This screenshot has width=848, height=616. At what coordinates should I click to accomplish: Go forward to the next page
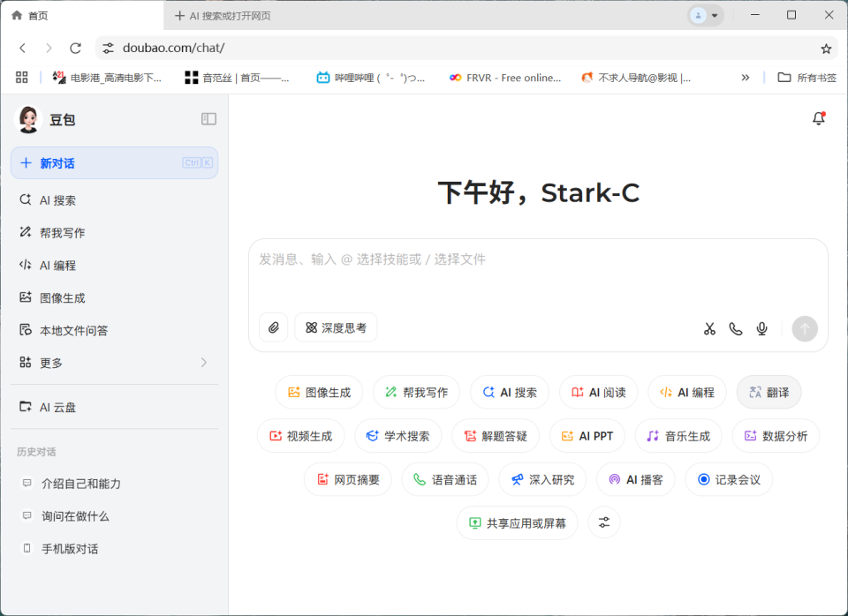pos(49,48)
